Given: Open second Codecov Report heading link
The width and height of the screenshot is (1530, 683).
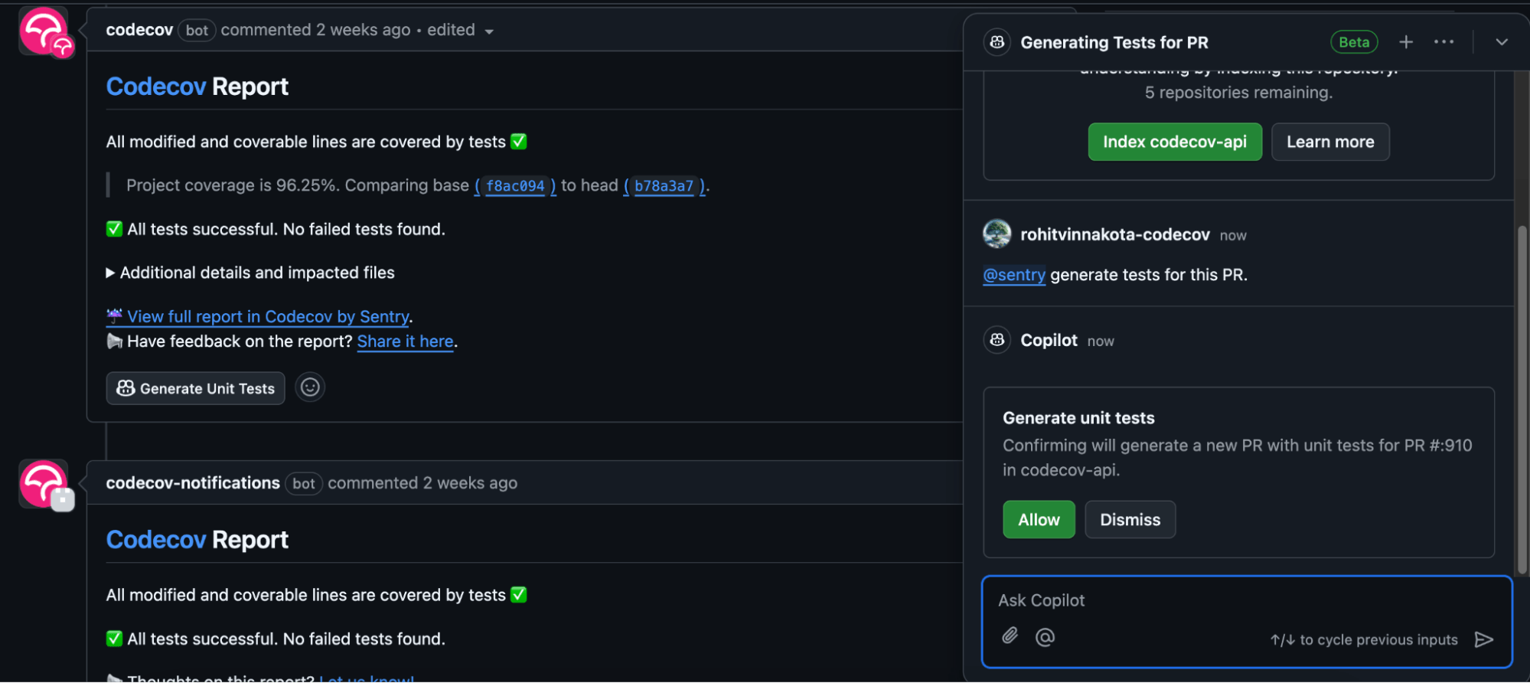Looking at the screenshot, I should point(156,540).
